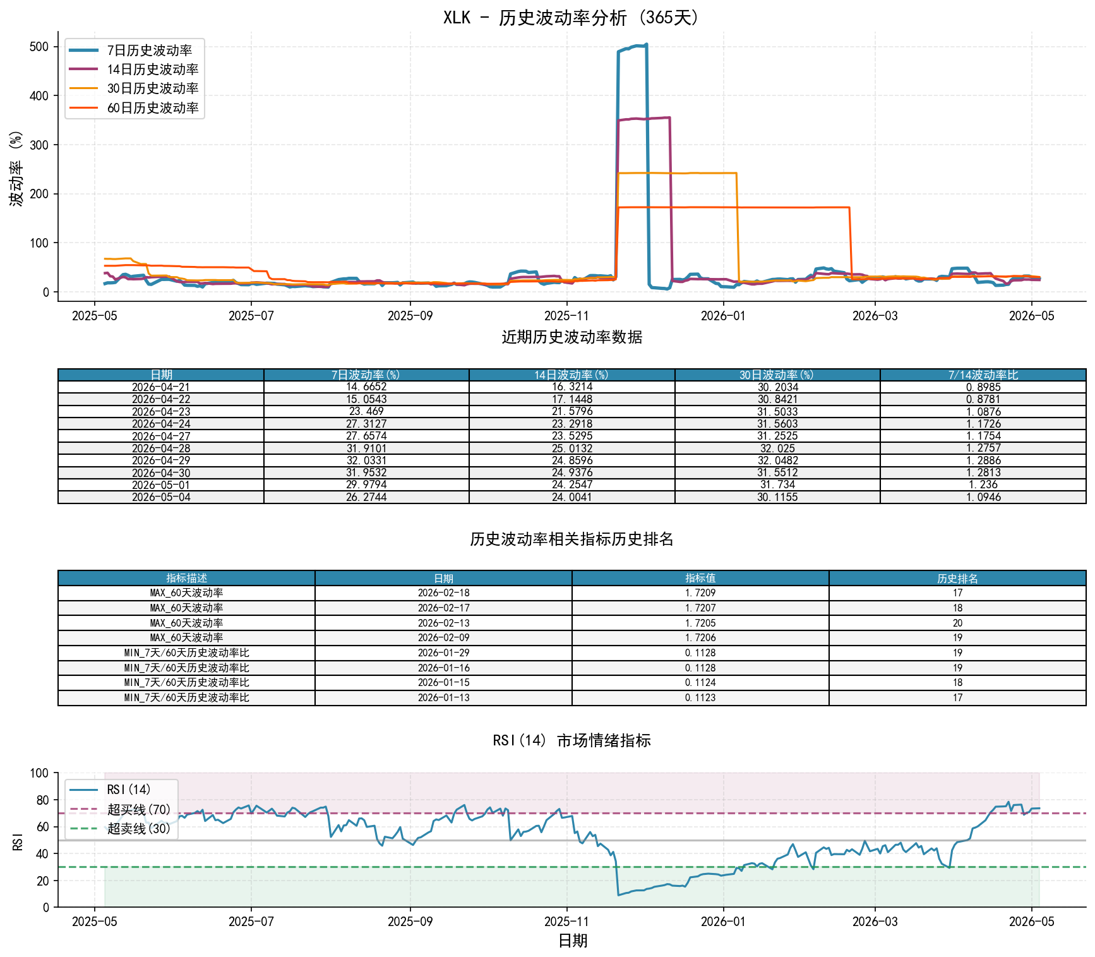Click "2025-09" on the RSI chart x-axis
Image resolution: width=1095 pixels, height=957 pixels.
[x=410, y=922]
